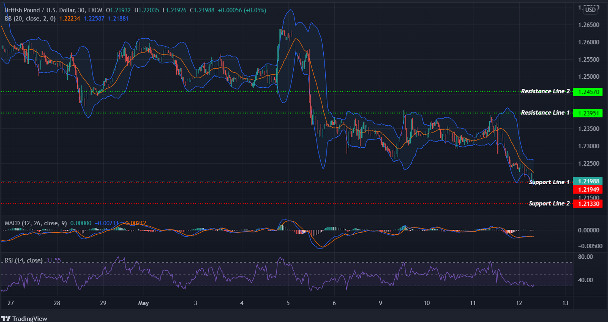Click the red last price label 1.21949
Screen dimensions: 608x322
pos(588,189)
